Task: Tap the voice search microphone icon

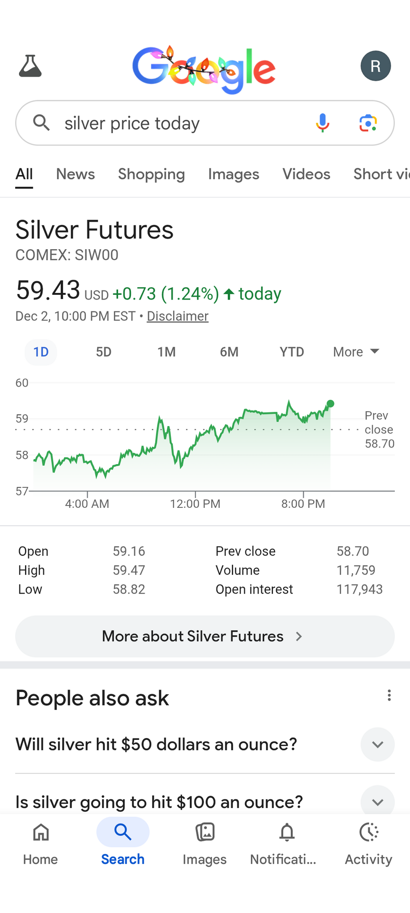Action: click(x=323, y=123)
